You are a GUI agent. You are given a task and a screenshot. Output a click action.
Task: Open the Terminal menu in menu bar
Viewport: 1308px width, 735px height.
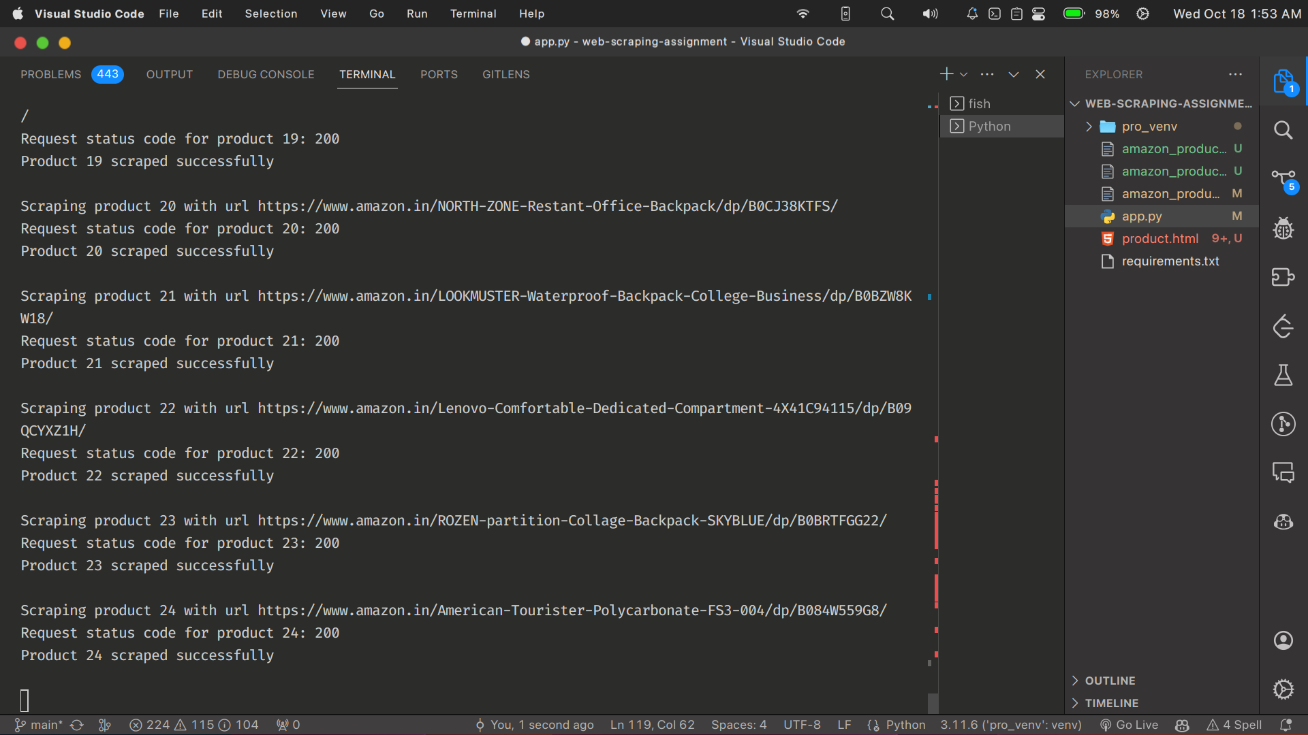point(473,14)
